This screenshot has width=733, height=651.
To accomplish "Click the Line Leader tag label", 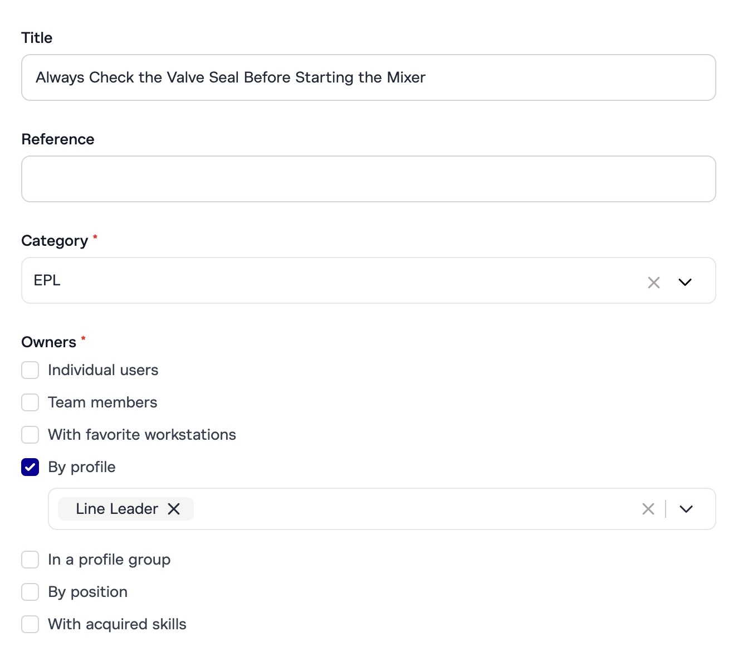I will click(117, 509).
